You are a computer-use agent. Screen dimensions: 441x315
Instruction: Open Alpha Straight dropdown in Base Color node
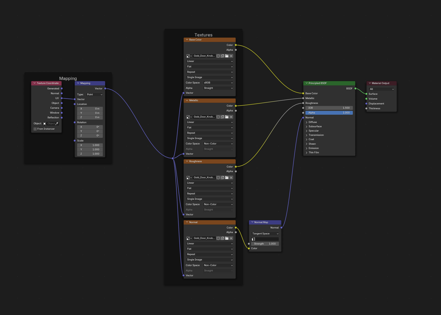(218, 88)
